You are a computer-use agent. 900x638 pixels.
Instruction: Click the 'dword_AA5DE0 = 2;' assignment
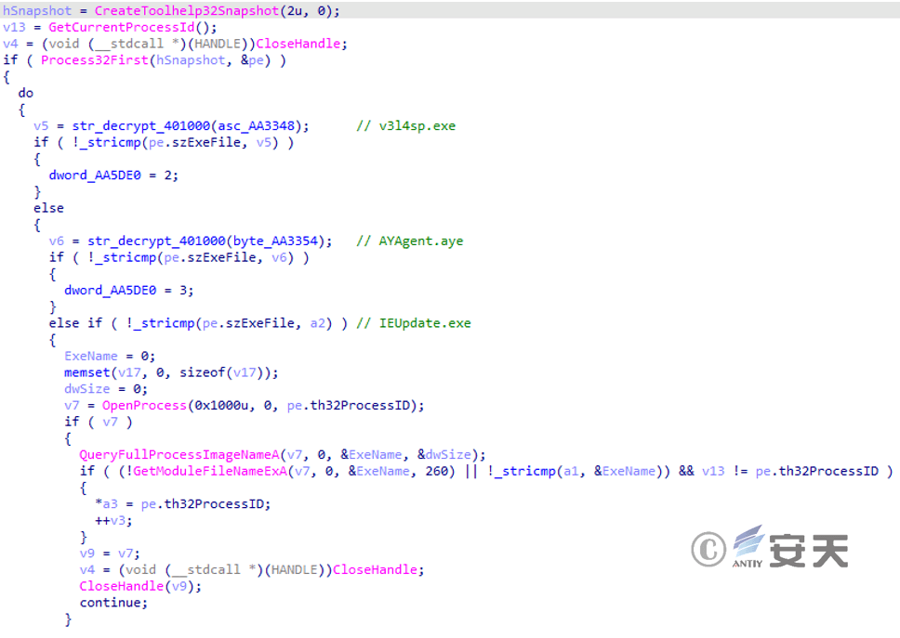pos(113,176)
